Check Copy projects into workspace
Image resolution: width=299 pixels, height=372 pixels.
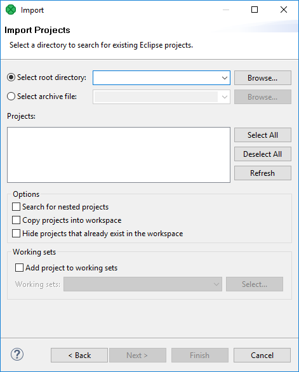(x=16, y=220)
